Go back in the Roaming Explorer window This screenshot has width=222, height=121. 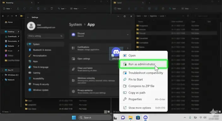point(3,16)
